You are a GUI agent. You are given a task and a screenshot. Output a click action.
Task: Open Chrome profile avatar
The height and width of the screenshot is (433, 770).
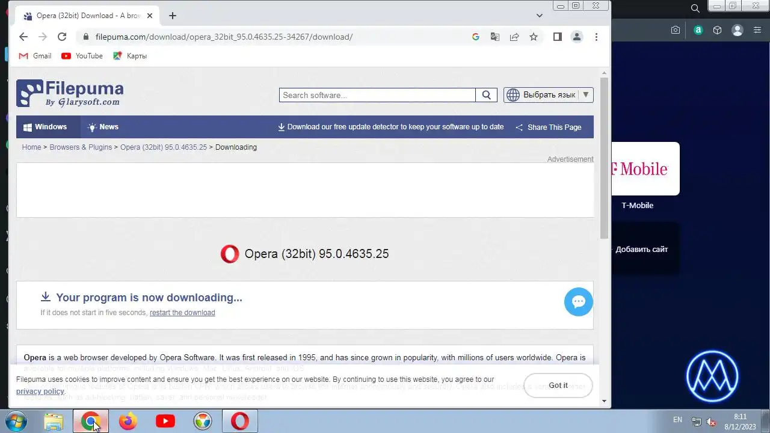(x=577, y=37)
